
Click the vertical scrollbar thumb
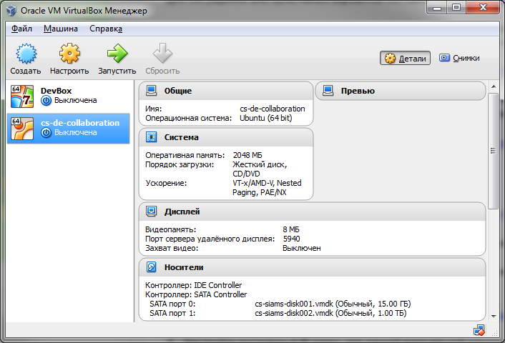493,151
